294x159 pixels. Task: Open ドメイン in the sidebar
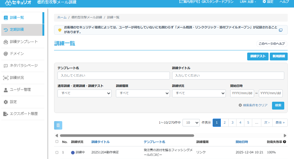23,54
